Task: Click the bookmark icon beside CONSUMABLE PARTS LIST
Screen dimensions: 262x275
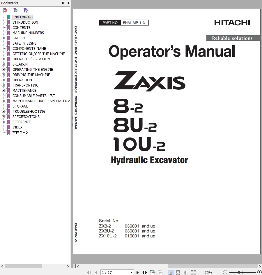Action: (x=8, y=96)
